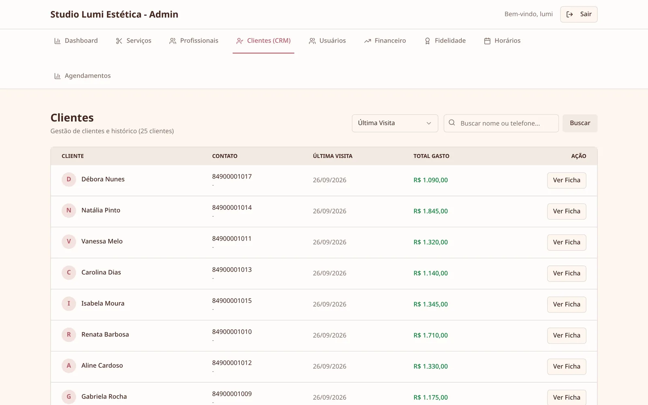This screenshot has width=648, height=405.
Task: Click the logout arrow icon
Action: pos(569,15)
